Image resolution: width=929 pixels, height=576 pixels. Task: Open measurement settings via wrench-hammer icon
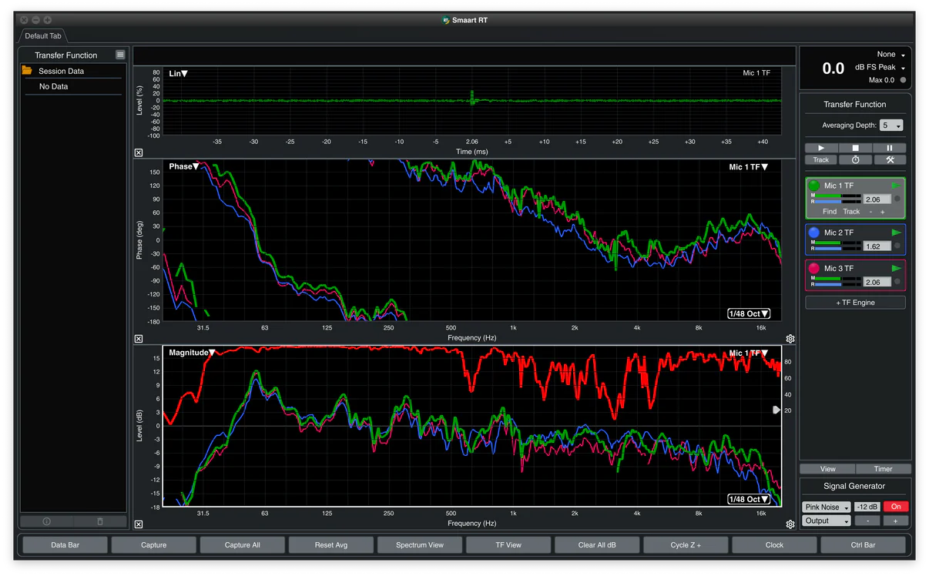click(889, 160)
